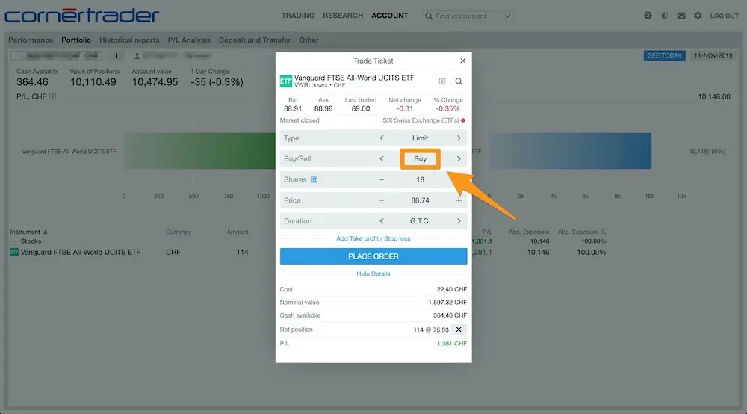747x414 pixels.
Task: Switch order Type to next option
Action: (459, 138)
